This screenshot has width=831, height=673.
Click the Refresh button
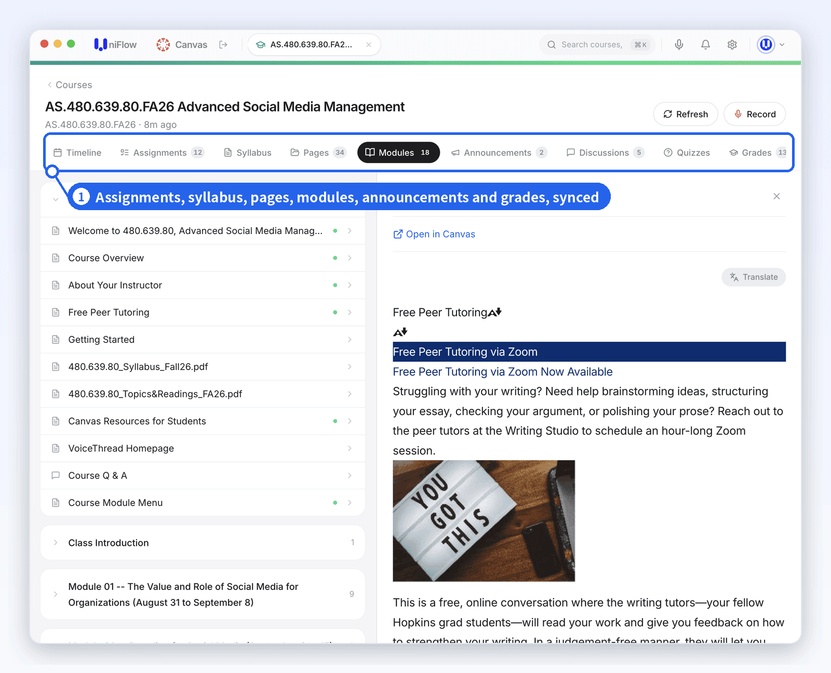coord(686,114)
